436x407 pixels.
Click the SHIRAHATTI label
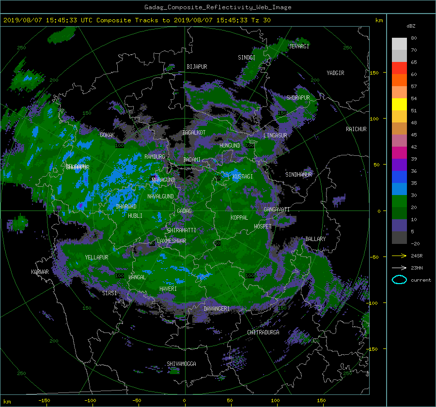(182, 230)
